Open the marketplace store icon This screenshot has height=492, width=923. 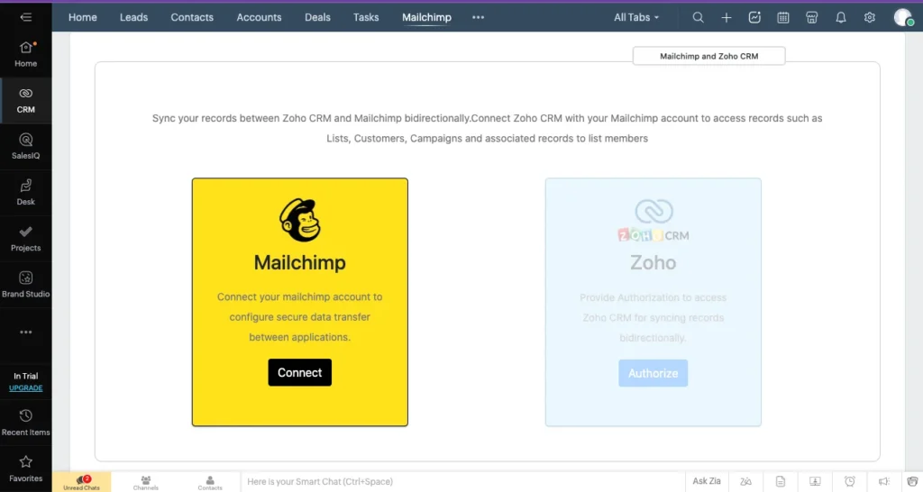811,18
